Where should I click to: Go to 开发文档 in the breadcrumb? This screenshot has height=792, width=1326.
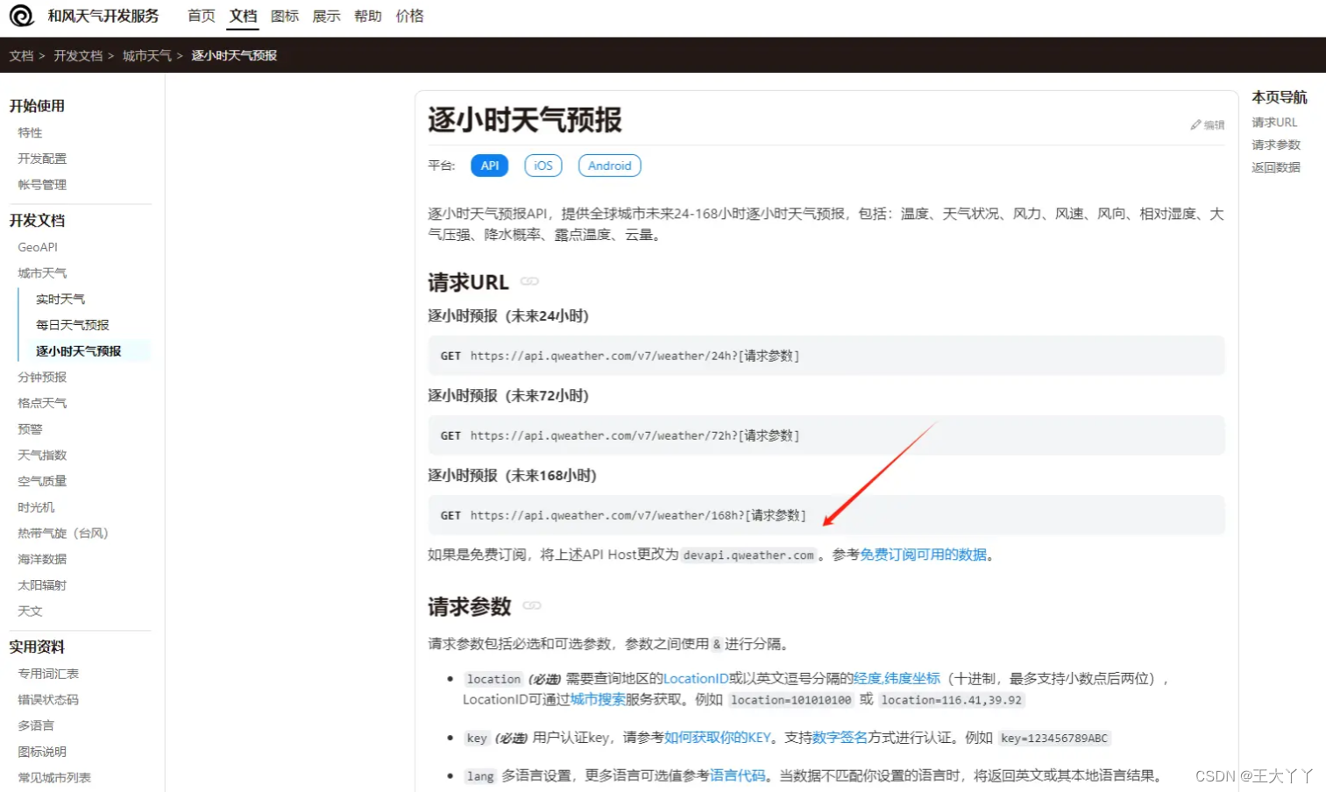point(78,55)
